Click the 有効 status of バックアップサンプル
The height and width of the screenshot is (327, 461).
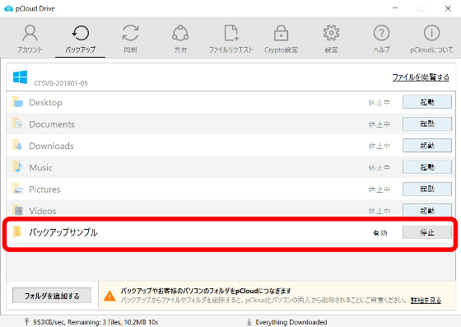[x=380, y=233]
